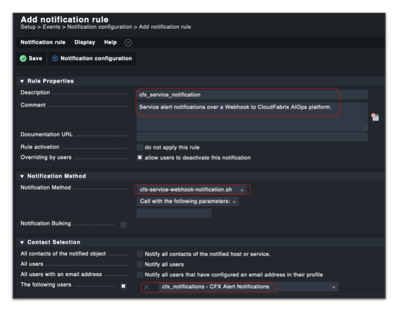Viewport: 403px width, 310px height.
Task: Go to Notification configuration page
Action: pos(92,59)
